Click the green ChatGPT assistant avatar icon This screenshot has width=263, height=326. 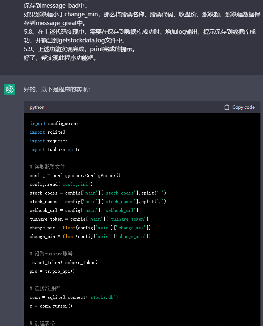[9, 89]
